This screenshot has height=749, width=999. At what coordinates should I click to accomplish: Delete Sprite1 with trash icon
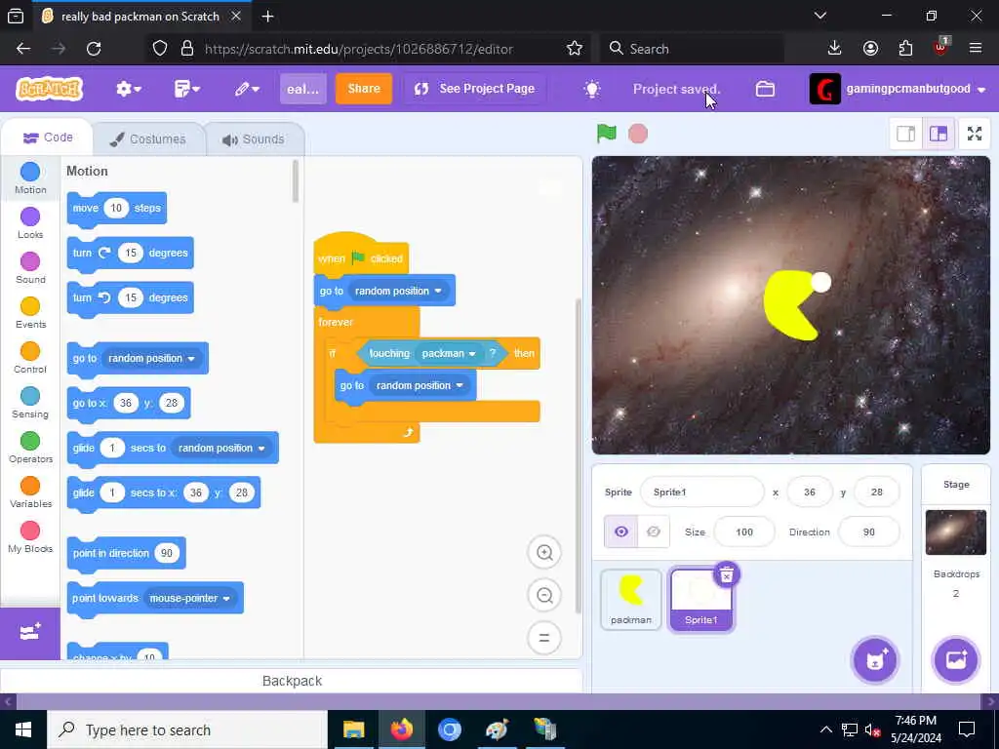click(726, 574)
